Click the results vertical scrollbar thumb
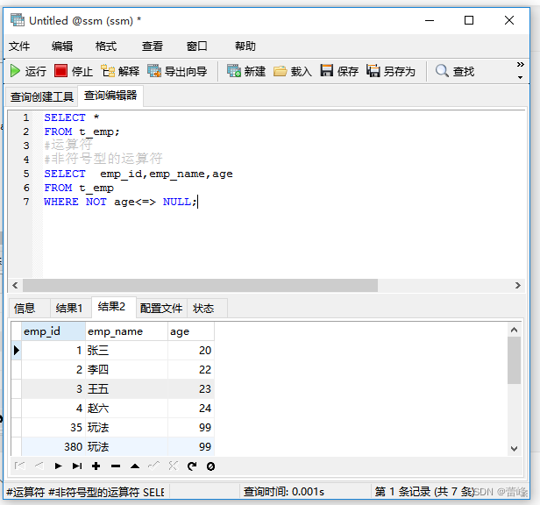The height and width of the screenshot is (505, 540). (515, 360)
